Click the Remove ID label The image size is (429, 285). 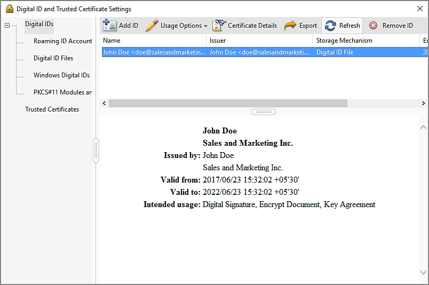(398, 26)
